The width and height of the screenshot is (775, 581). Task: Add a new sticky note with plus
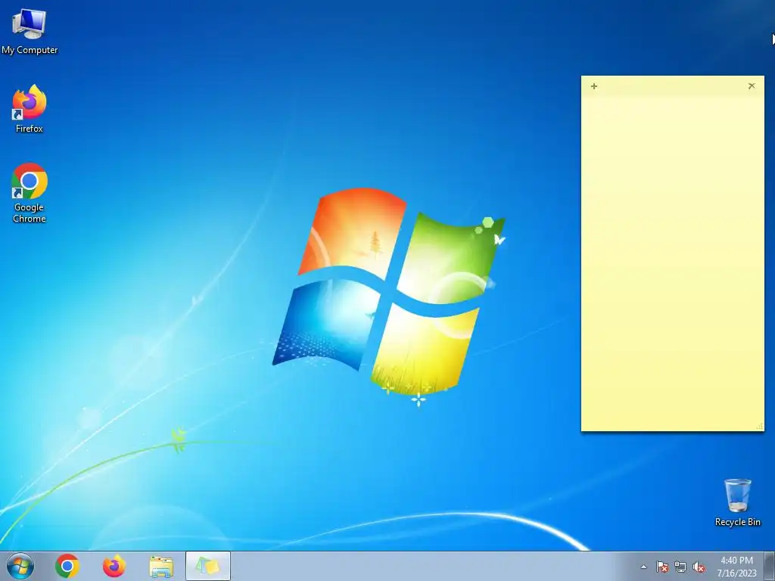(594, 86)
